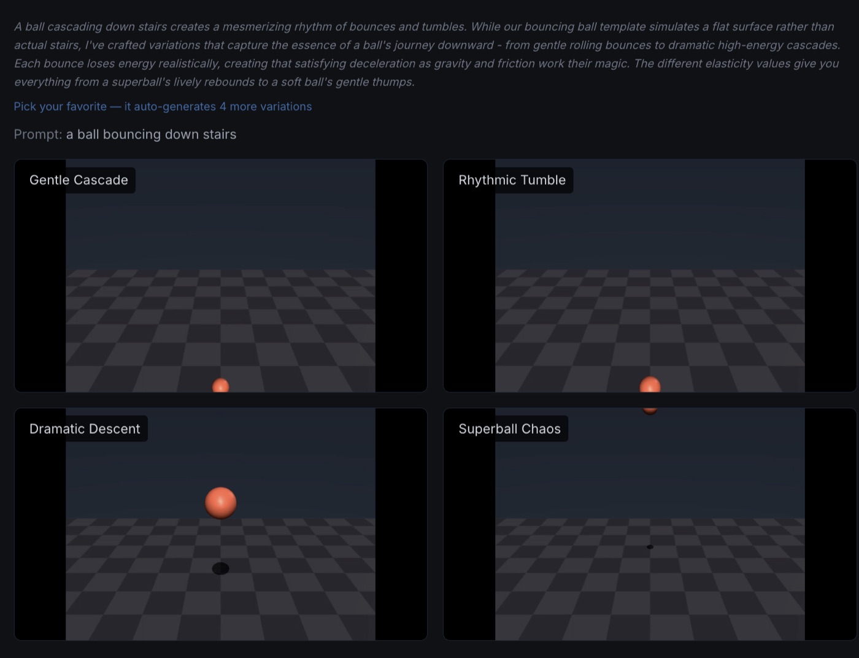Image resolution: width=859 pixels, height=658 pixels.
Task: Click the large ball in Dramatic Descent
Action: coord(221,503)
